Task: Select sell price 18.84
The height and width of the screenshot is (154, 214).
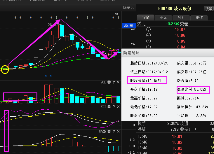Action: coord(180,47)
